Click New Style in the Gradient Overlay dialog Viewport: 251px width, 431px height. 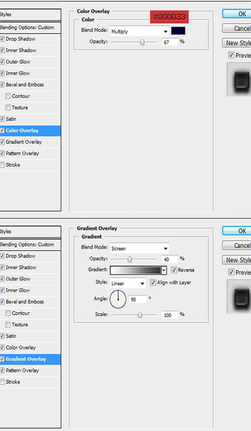[237, 260]
